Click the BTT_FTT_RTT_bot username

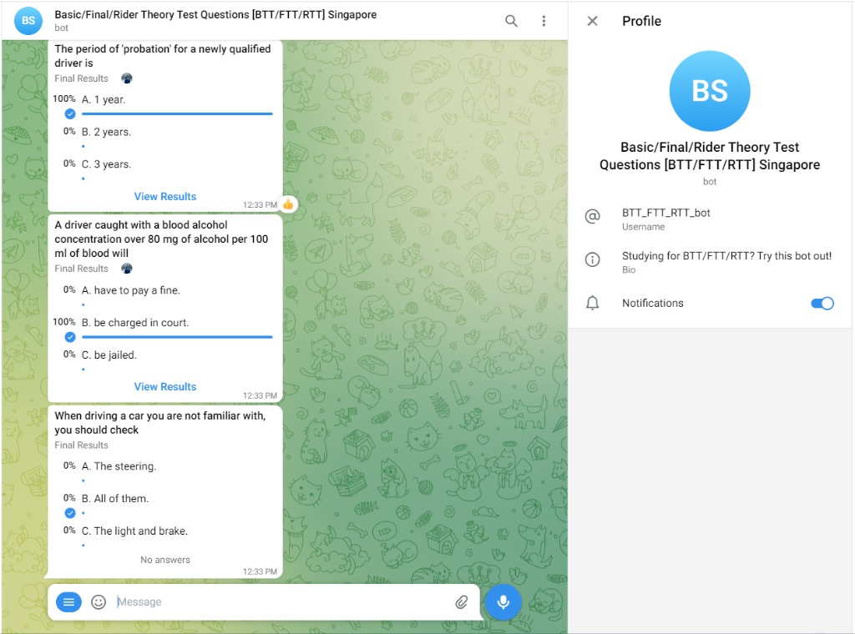665,213
